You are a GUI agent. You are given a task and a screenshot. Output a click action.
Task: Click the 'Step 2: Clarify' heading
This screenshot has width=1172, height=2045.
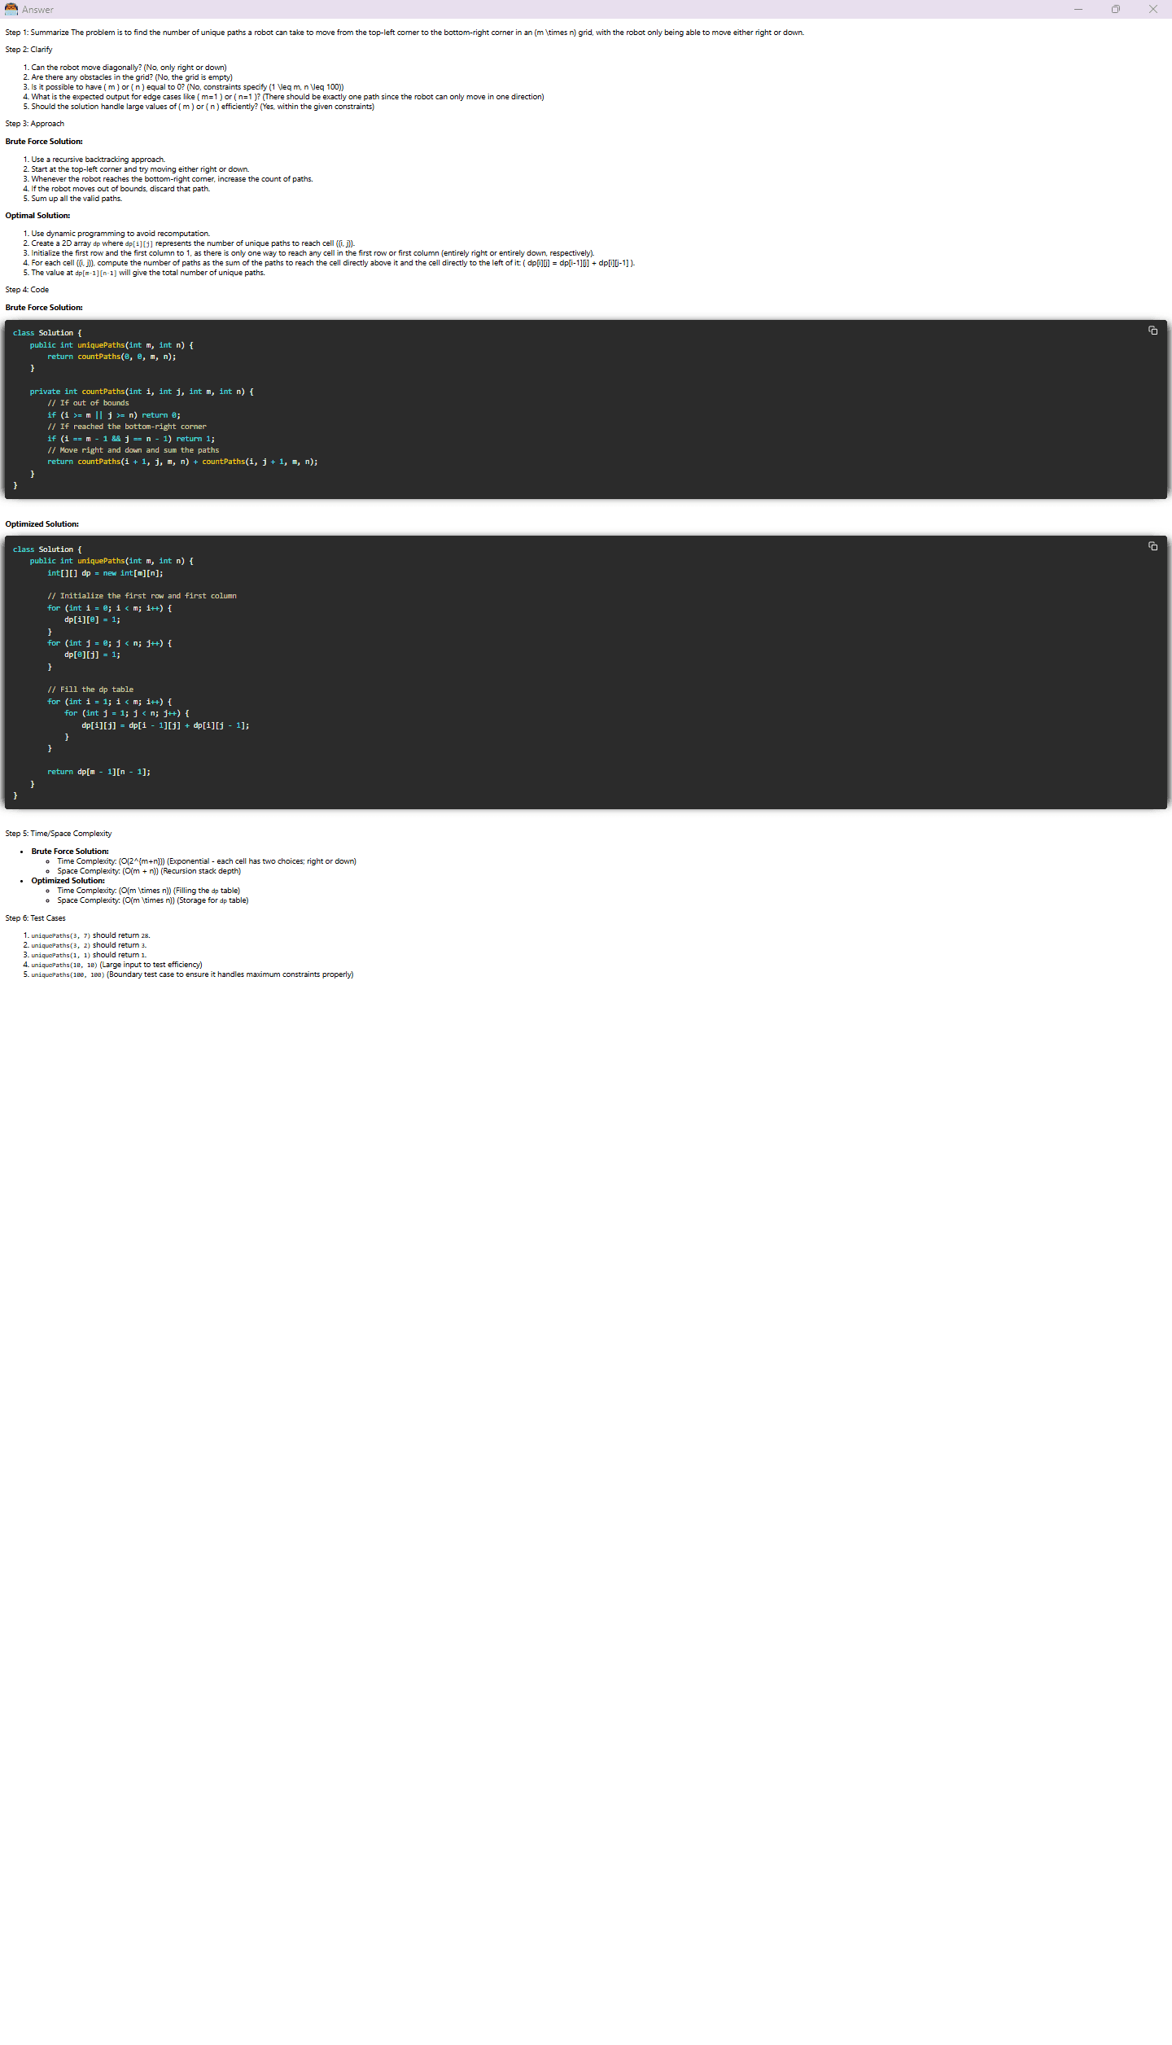(29, 50)
